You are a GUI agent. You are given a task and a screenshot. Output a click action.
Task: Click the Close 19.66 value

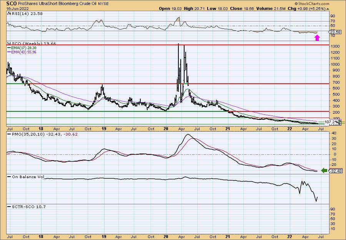(x=242, y=8)
